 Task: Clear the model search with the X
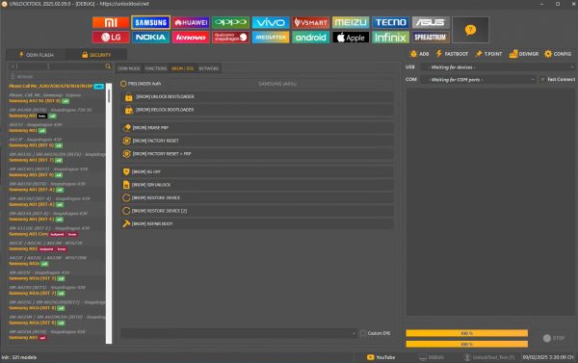click(x=13, y=66)
